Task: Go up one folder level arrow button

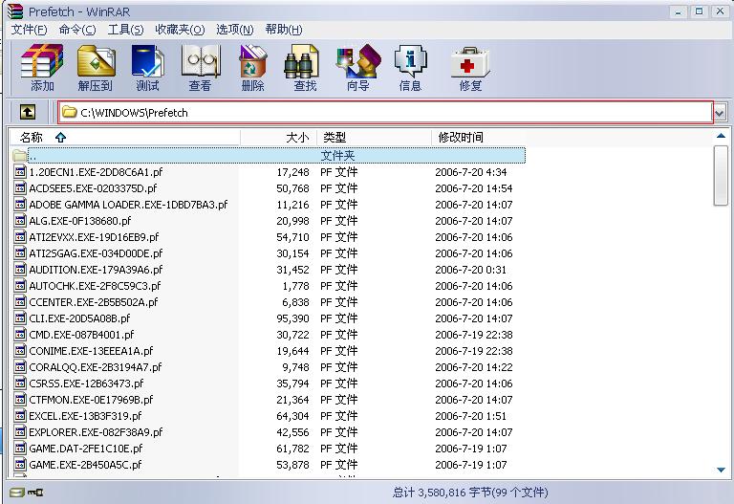Action: 28,113
